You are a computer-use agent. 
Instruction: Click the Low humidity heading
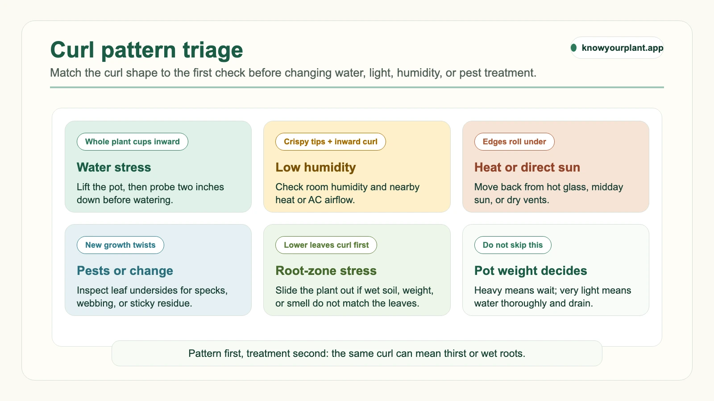click(315, 168)
